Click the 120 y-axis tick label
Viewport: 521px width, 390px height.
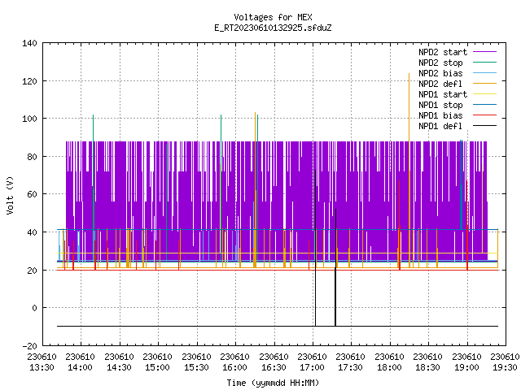coord(29,81)
